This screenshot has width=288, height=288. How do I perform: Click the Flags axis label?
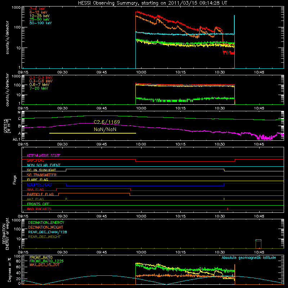click(14, 180)
